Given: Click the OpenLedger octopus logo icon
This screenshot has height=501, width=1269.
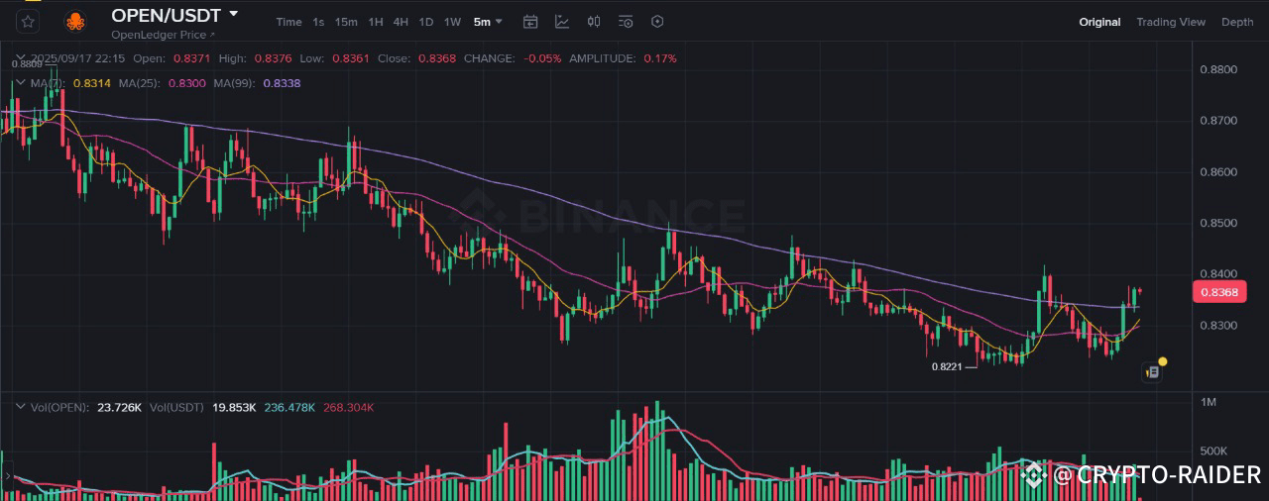Looking at the screenshot, I should pos(74,21).
